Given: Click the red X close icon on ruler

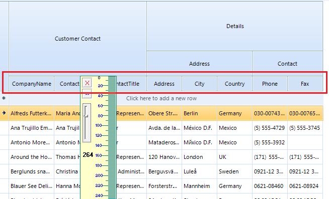Looking at the screenshot, I should coord(87,83).
